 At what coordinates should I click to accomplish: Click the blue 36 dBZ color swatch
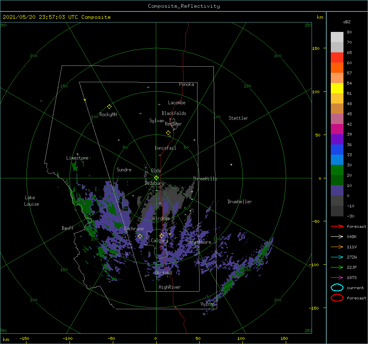click(x=337, y=150)
